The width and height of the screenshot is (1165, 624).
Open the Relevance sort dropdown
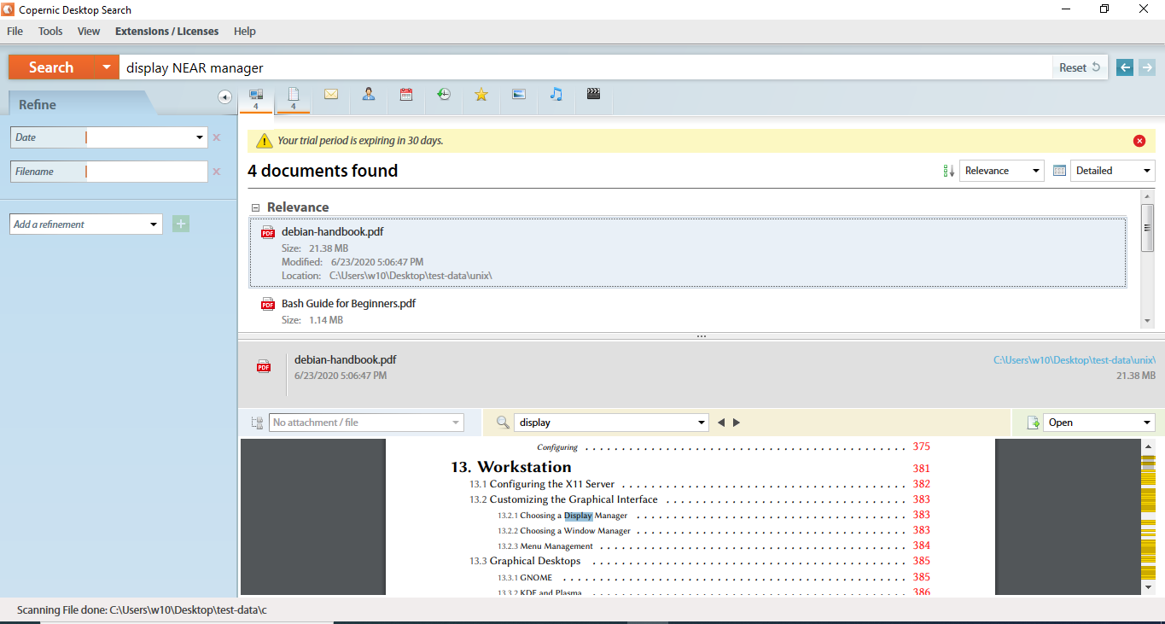[1002, 171]
